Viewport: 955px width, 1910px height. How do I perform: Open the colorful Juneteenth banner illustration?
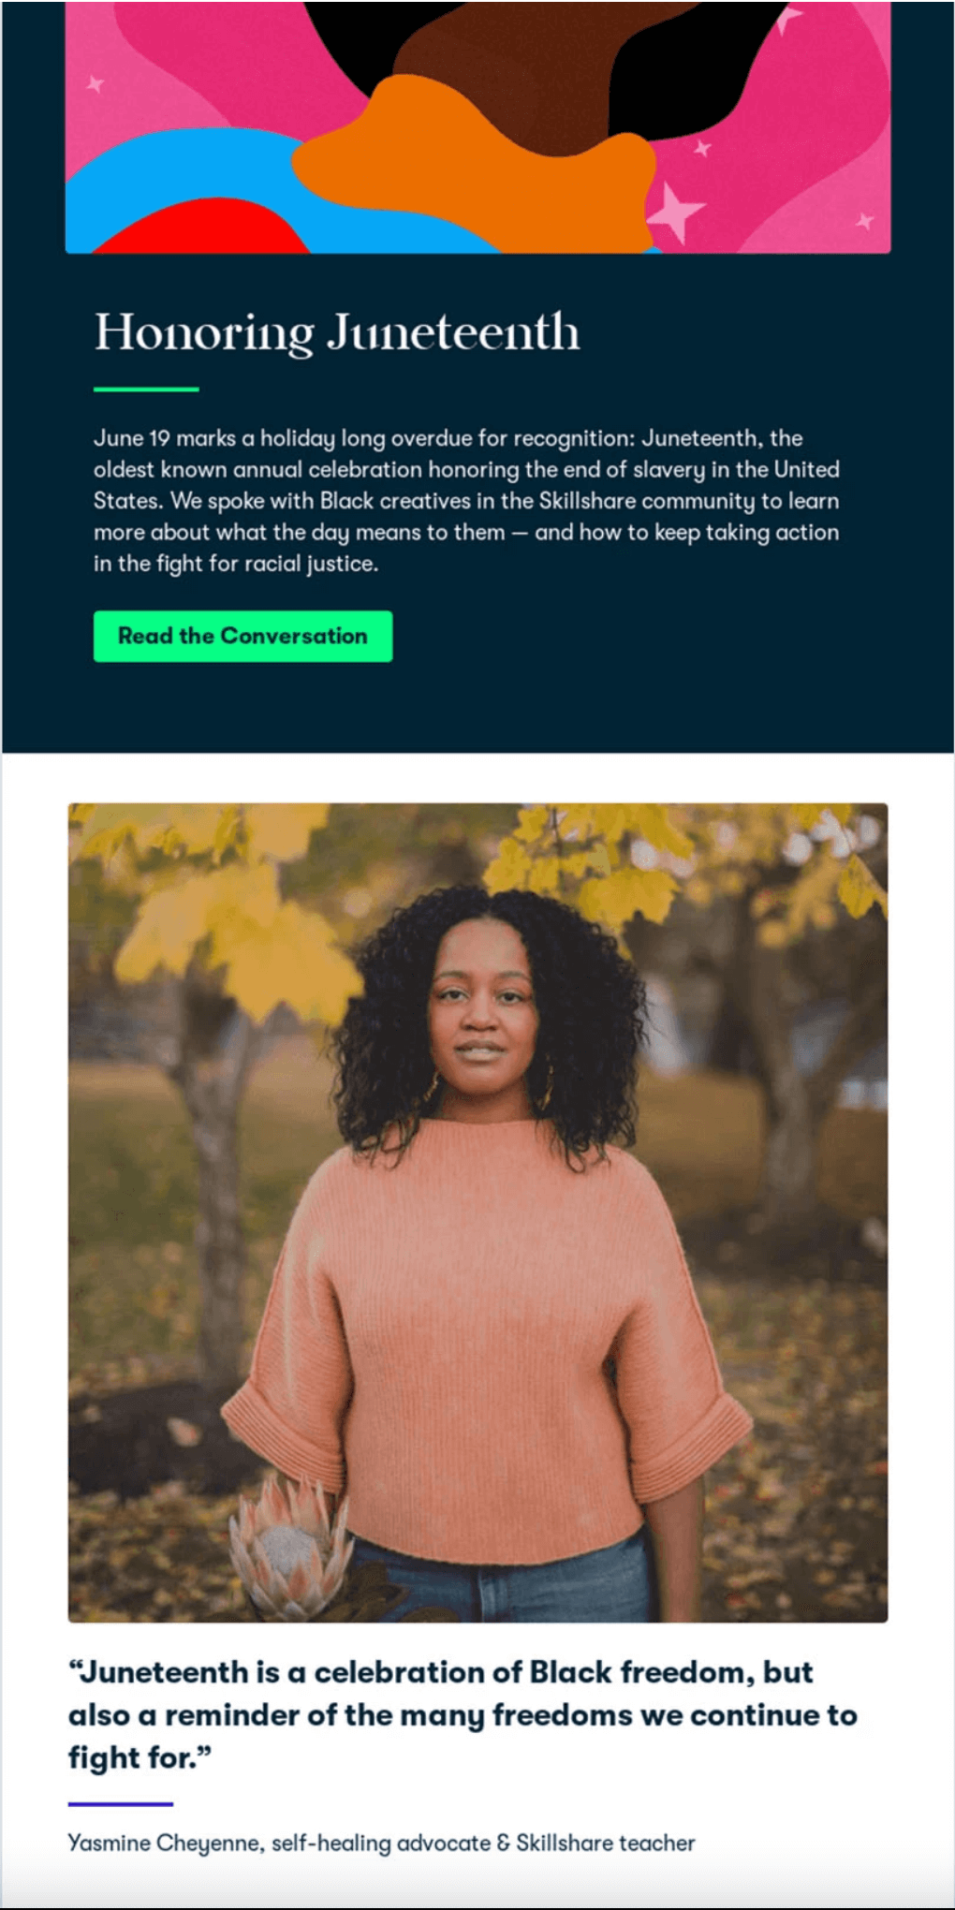tap(477, 126)
